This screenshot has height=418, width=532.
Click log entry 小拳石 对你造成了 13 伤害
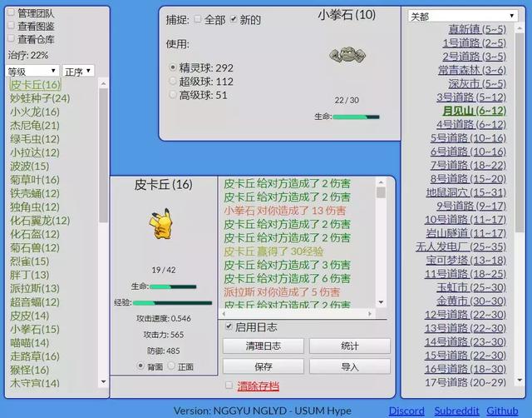tap(285, 211)
